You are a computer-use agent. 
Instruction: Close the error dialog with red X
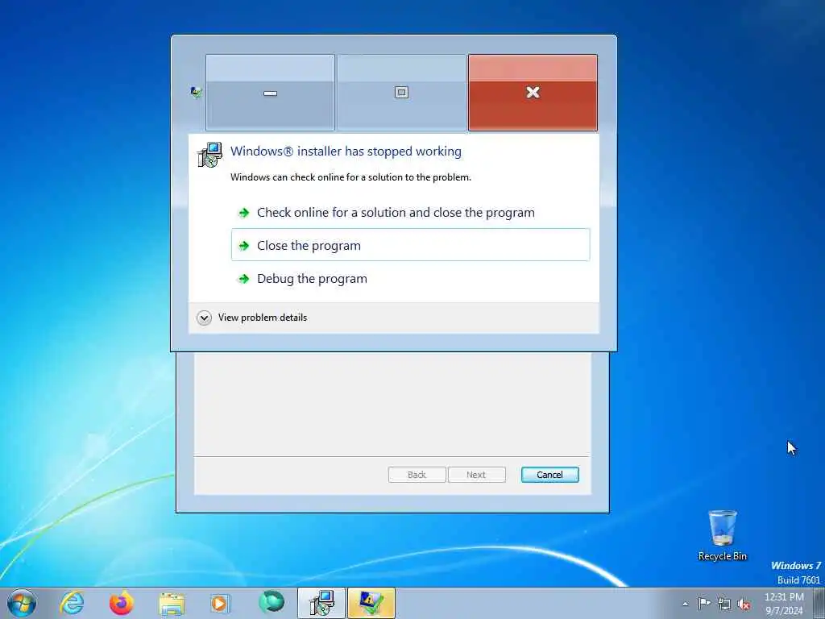coord(533,93)
